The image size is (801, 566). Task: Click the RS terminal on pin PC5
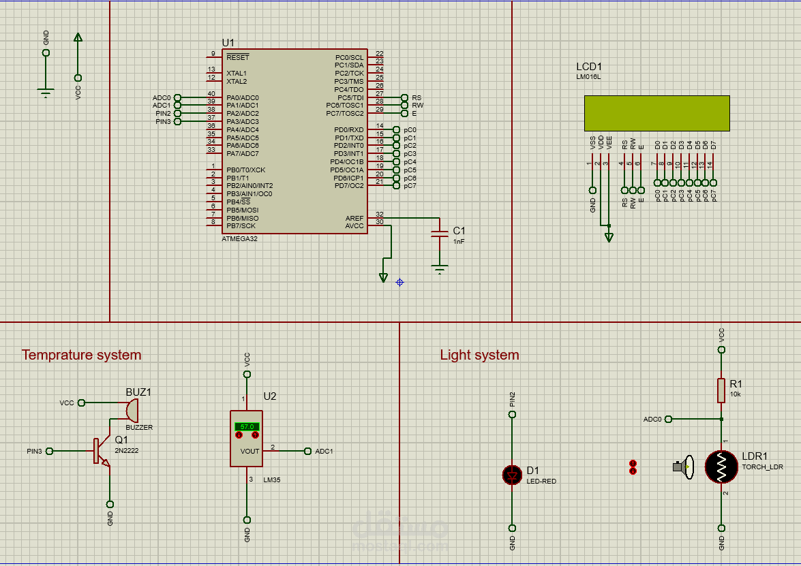(x=404, y=97)
